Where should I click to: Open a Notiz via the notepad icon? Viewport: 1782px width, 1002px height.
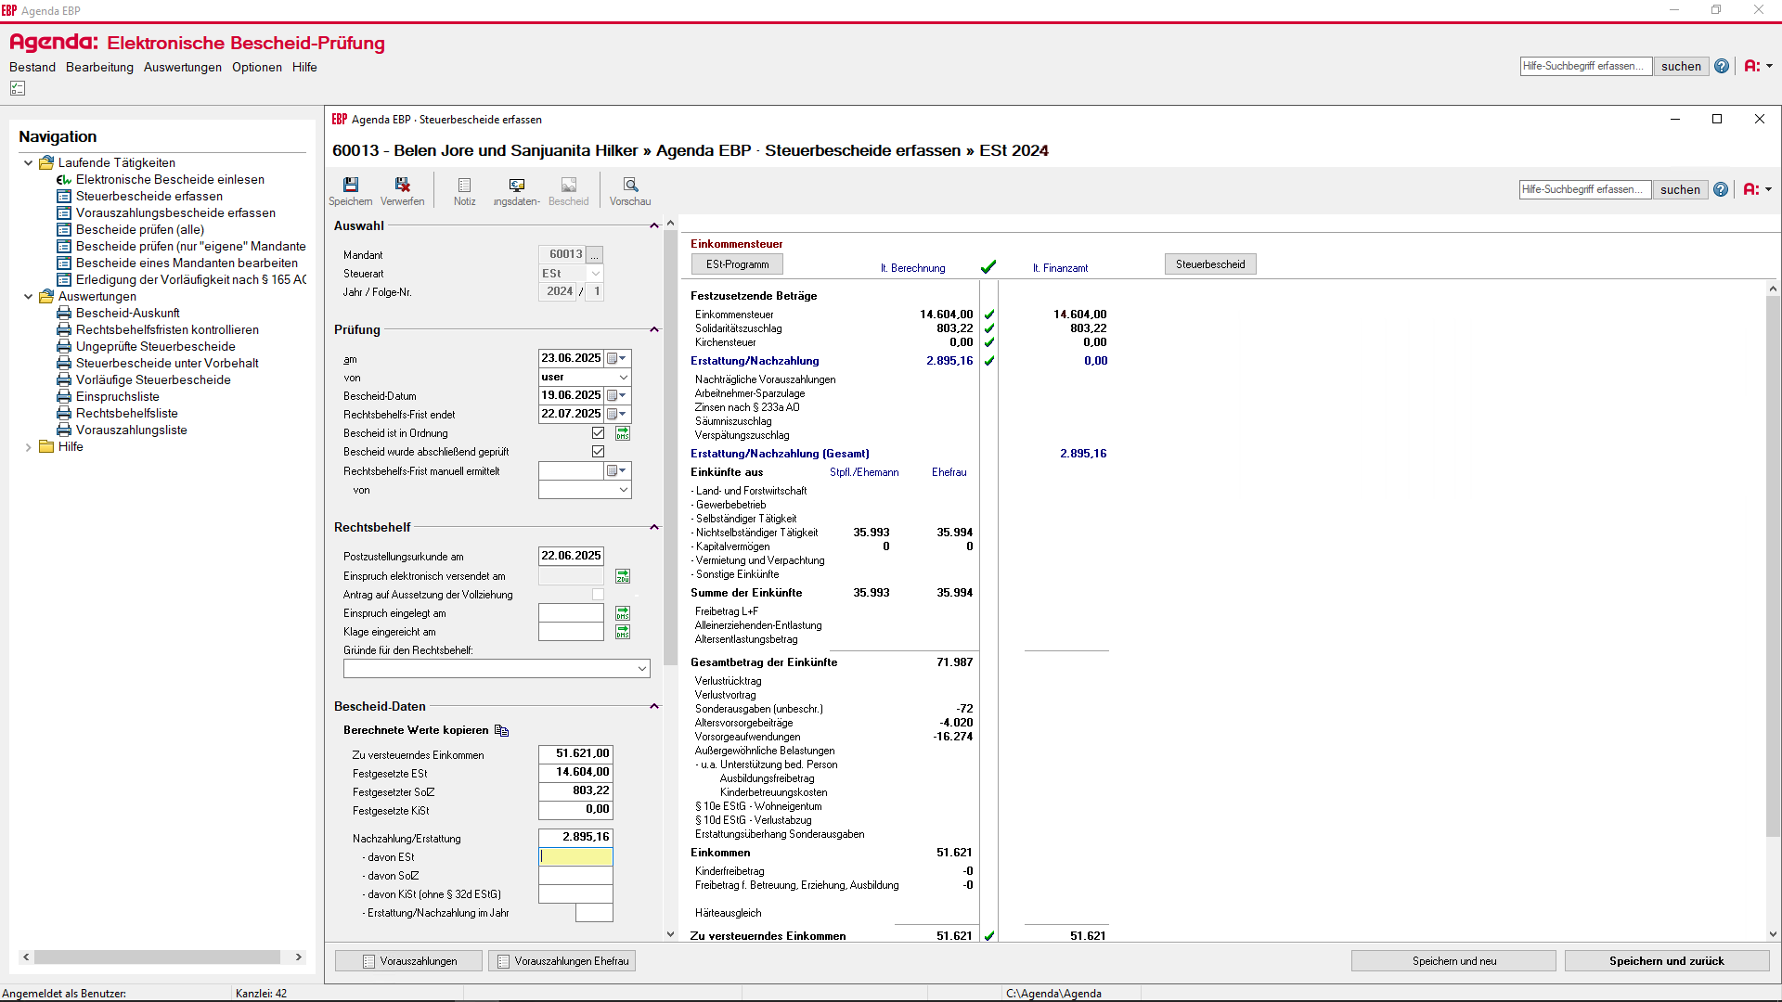(x=465, y=186)
